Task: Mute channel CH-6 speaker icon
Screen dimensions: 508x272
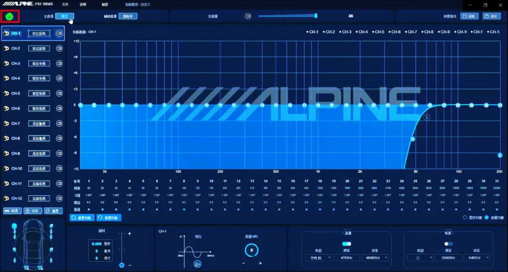Action: point(59,108)
